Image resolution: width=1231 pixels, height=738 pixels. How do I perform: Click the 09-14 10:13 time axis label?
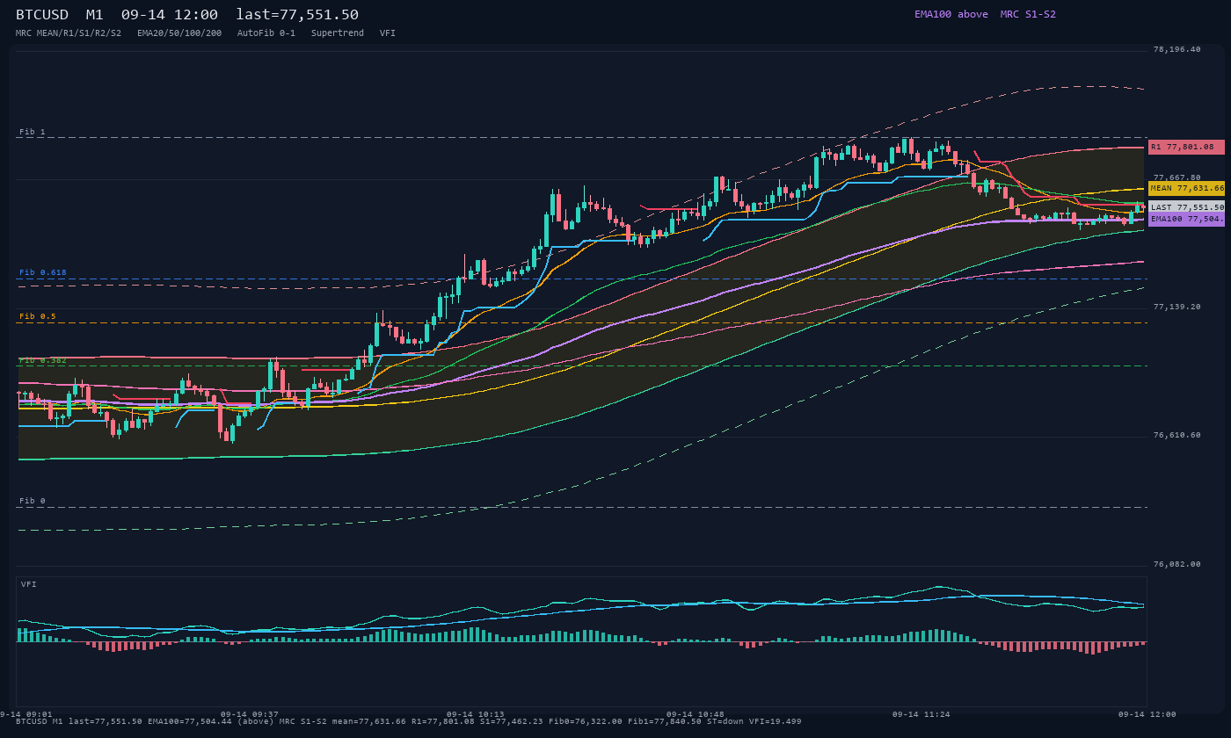(x=476, y=714)
